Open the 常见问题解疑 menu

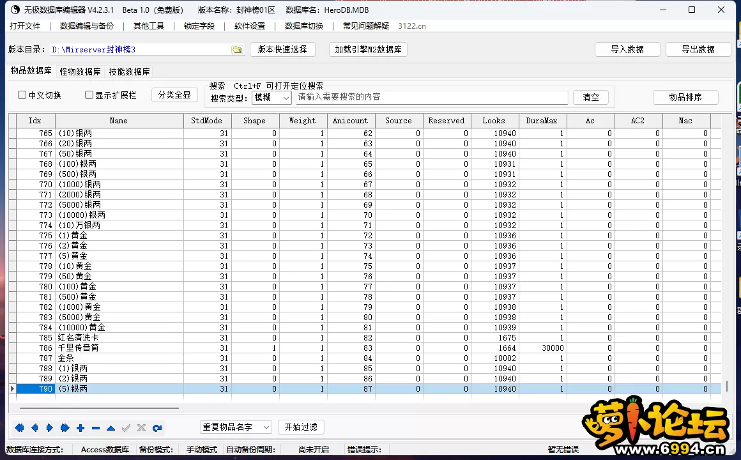pyautogui.click(x=366, y=26)
